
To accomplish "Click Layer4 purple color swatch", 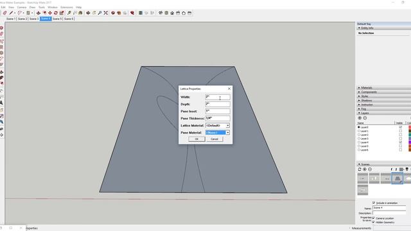I will tap(410, 142).
